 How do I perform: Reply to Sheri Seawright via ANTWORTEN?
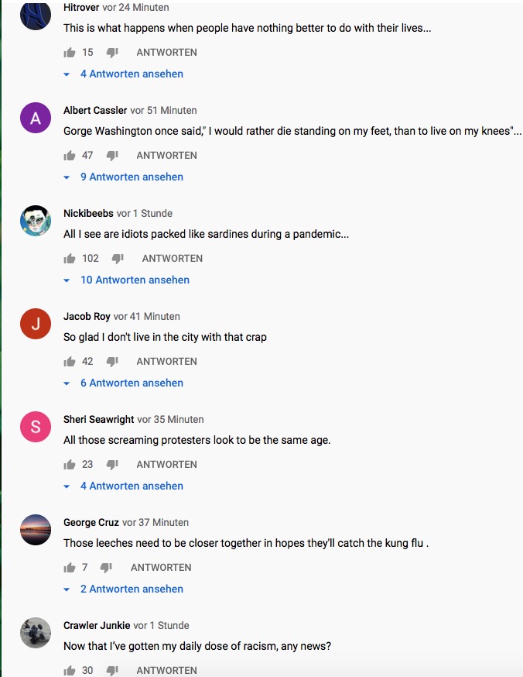point(166,465)
